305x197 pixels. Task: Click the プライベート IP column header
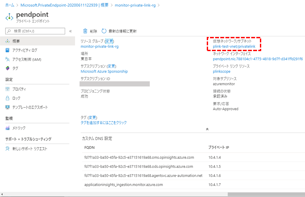click(219, 148)
